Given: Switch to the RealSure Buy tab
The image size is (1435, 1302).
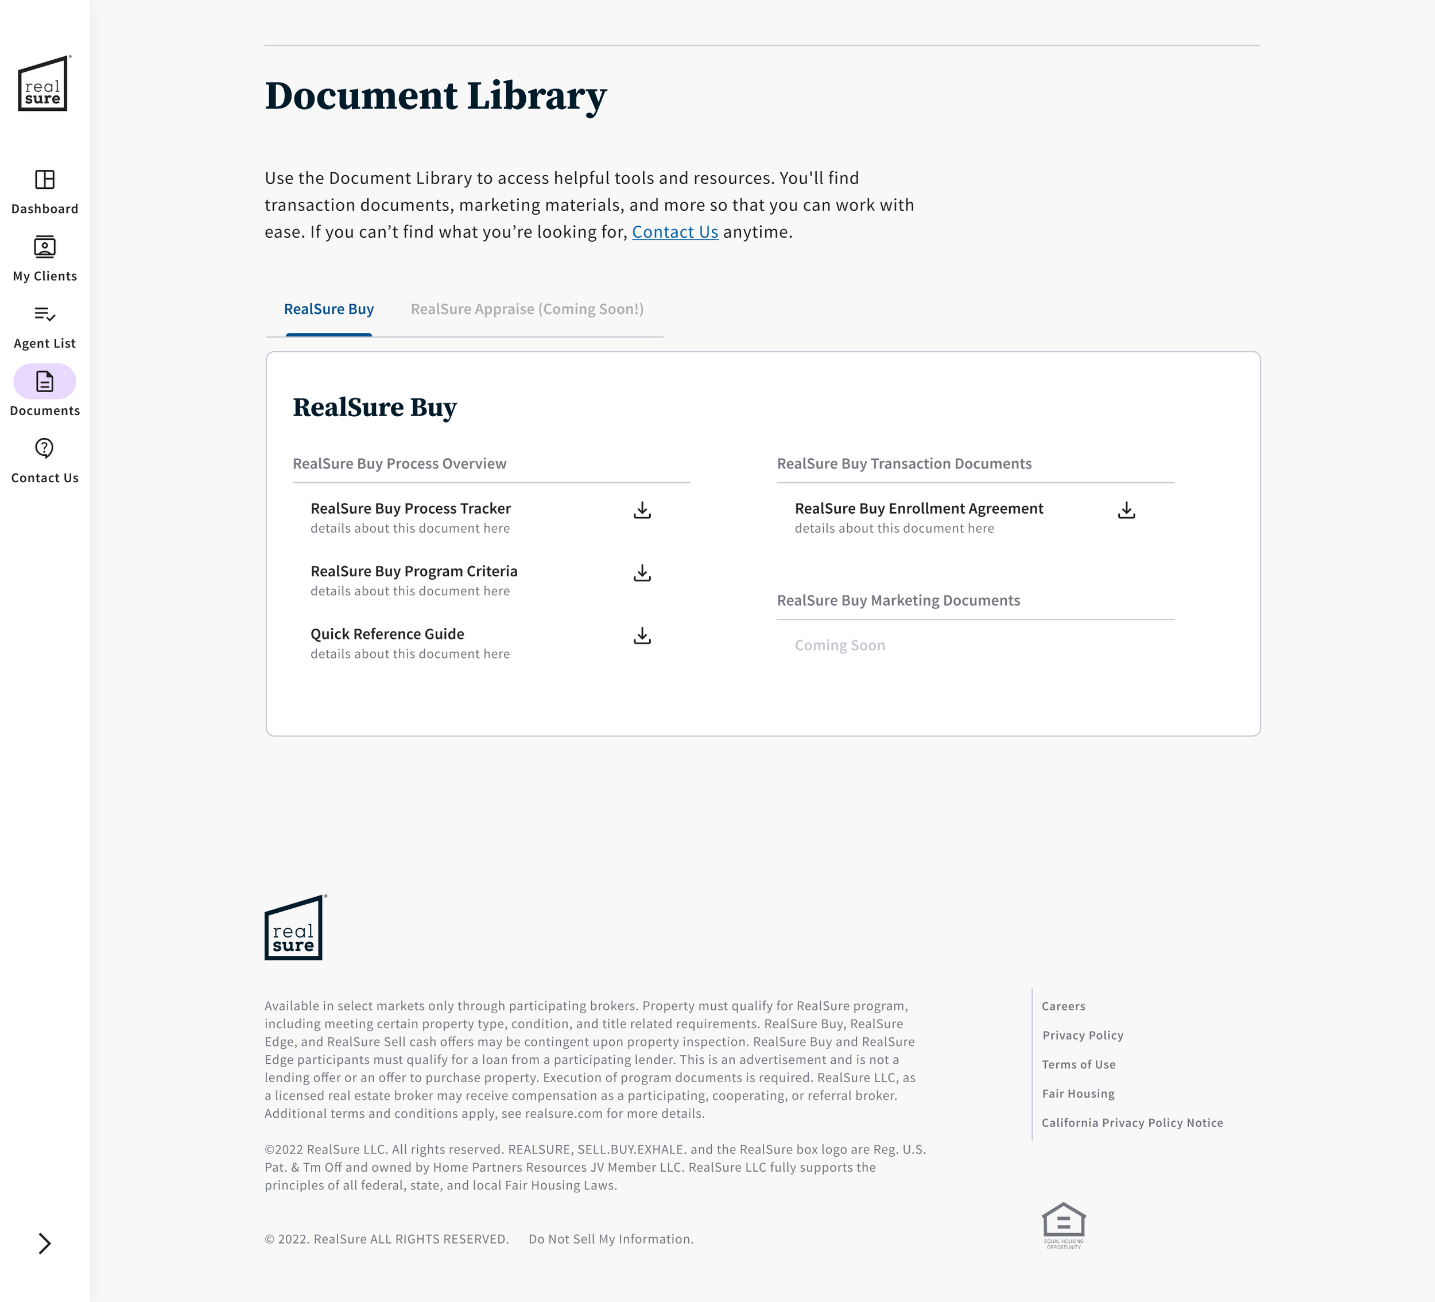Looking at the screenshot, I should point(328,309).
